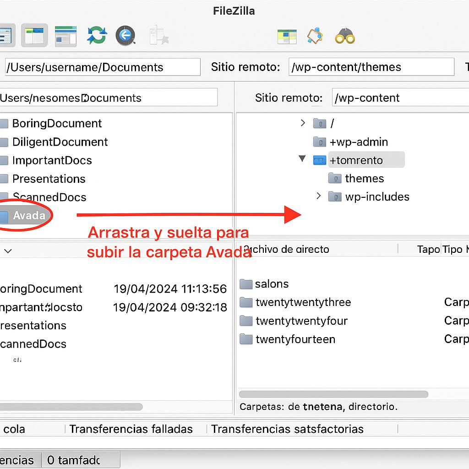Refresh the file and folder listings
Image resolution: width=469 pixels, height=469 pixels.
pos(96,36)
